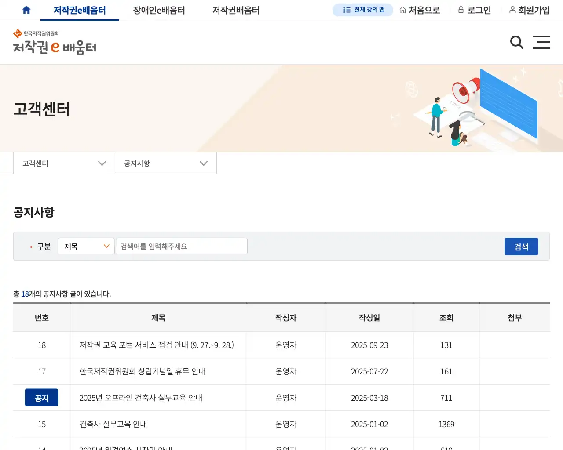Click the 공지 badge in the notice list
The width and height of the screenshot is (563, 450).
pos(41,397)
